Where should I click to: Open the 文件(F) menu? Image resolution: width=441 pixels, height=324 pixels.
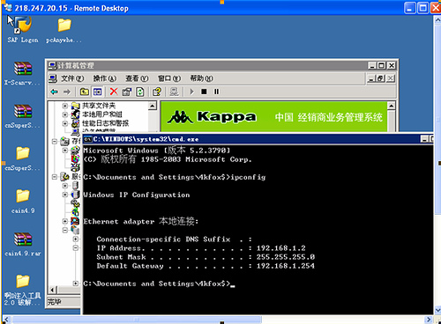pos(72,78)
